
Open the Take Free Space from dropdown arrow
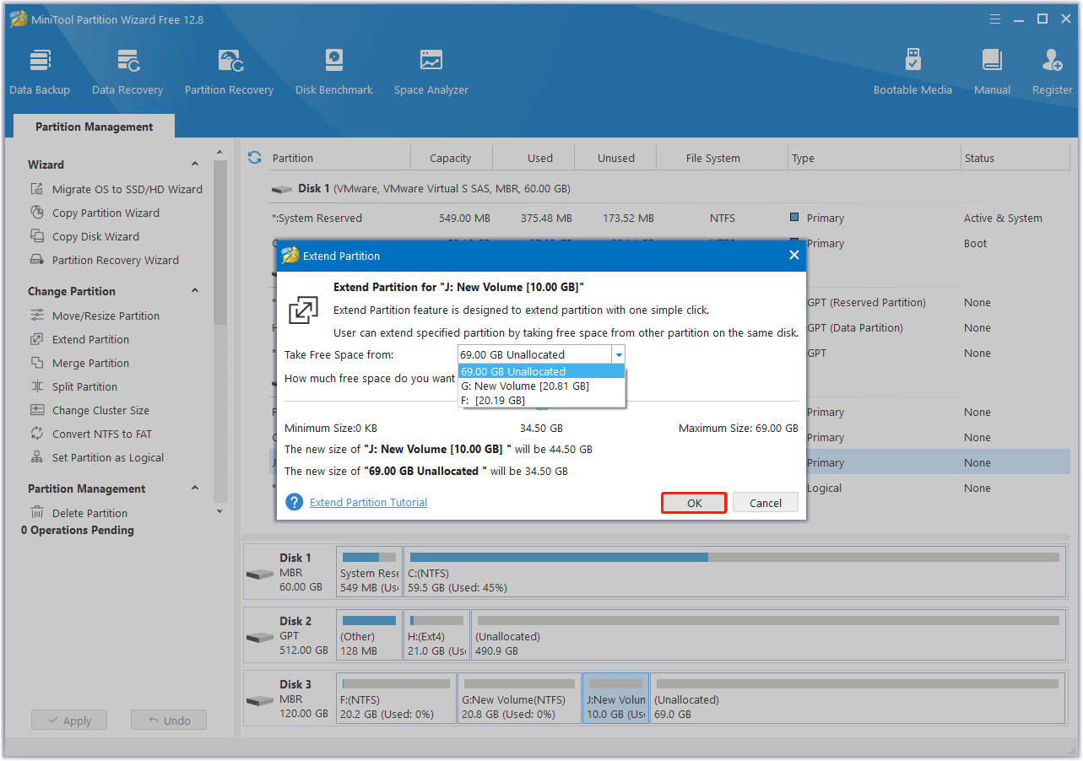[618, 354]
